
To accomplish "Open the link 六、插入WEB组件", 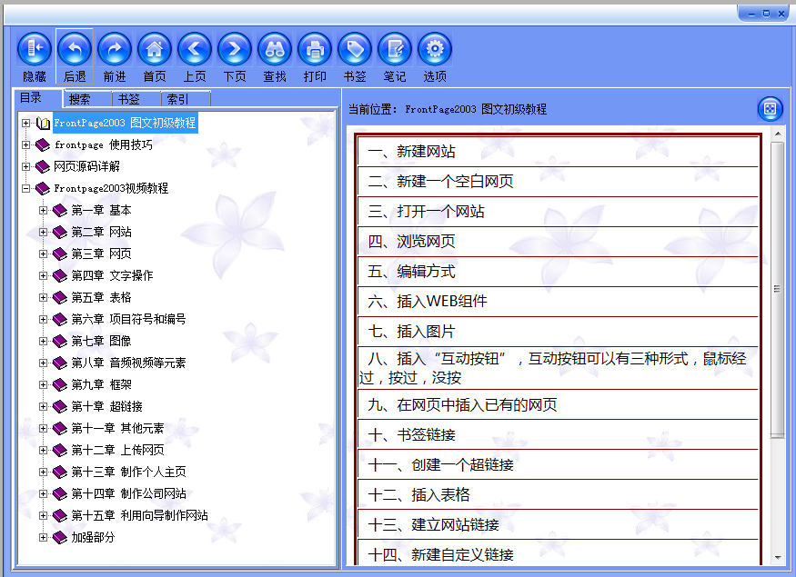I will [428, 301].
